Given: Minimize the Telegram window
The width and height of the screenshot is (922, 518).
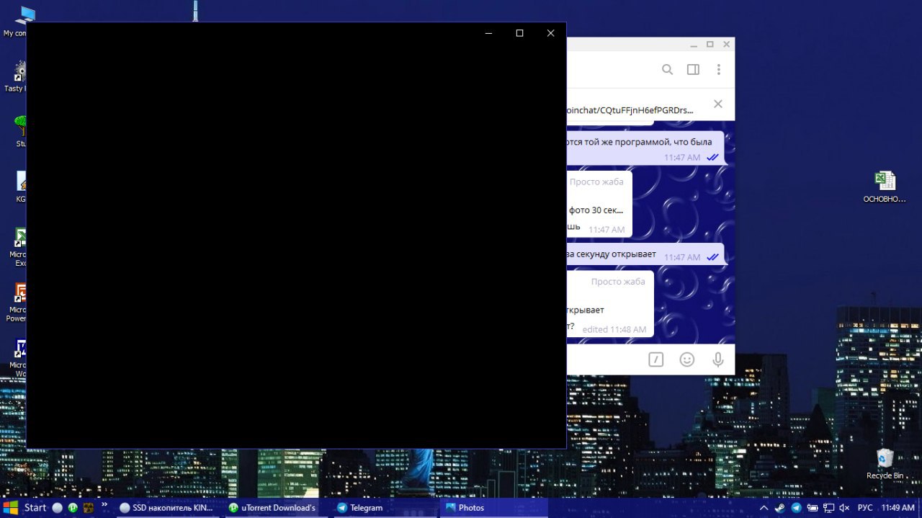Looking at the screenshot, I should coord(694,45).
